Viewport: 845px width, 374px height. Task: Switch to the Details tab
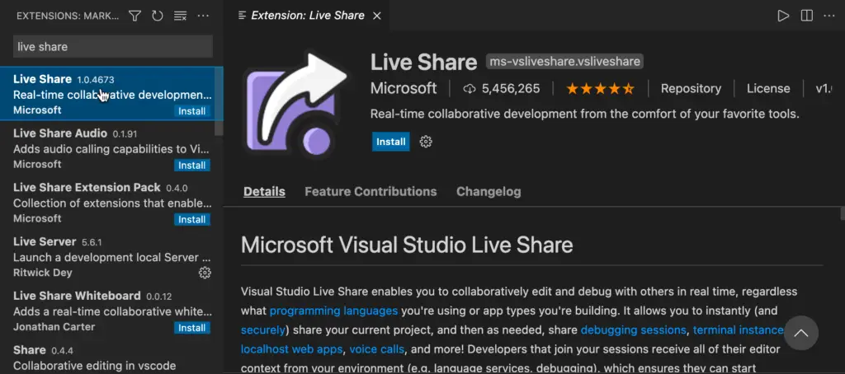[264, 192]
